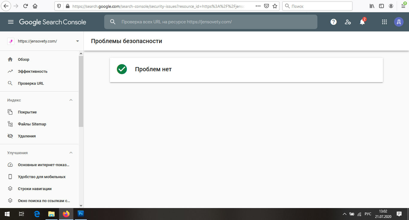Click the site padlock icon
The height and width of the screenshot is (220, 409).
[67, 6]
